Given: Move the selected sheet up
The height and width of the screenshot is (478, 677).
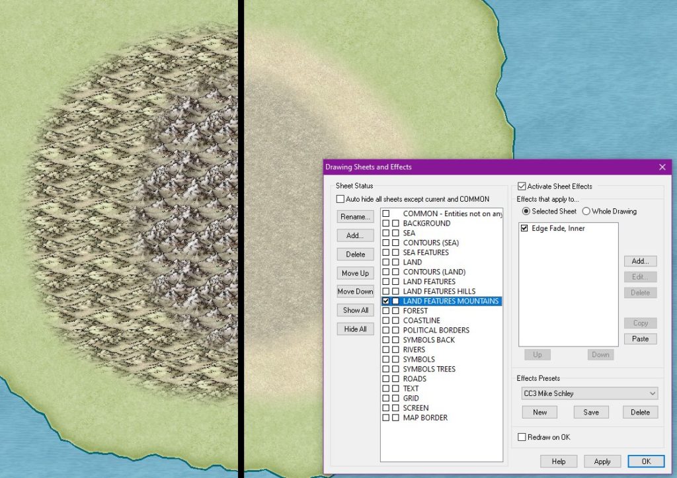Looking at the screenshot, I should (355, 272).
